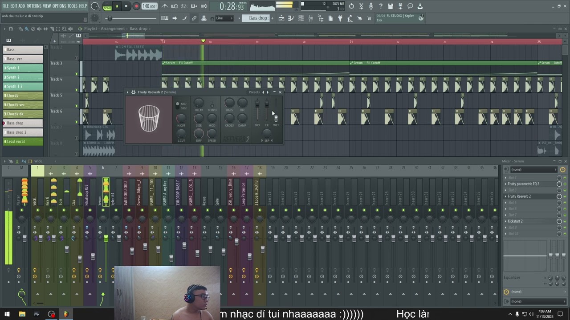The width and height of the screenshot is (570, 320).
Task: Toggle the MID/SIDE switch in Reeverb 2
Action: click(177, 106)
